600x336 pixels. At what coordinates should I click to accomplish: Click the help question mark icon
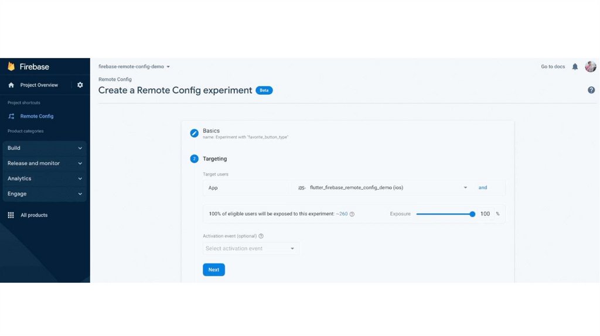(591, 90)
